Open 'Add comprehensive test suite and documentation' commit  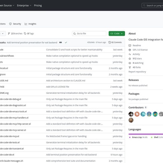[71, 161]
